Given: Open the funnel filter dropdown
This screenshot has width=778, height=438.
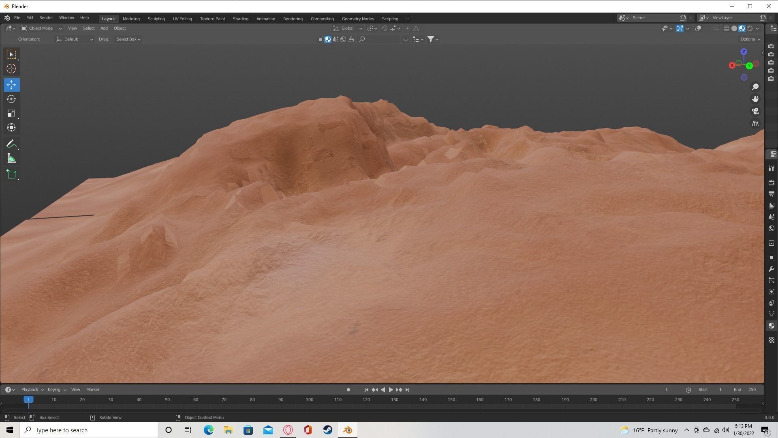Looking at the screenshot, I should click(433, 39).
